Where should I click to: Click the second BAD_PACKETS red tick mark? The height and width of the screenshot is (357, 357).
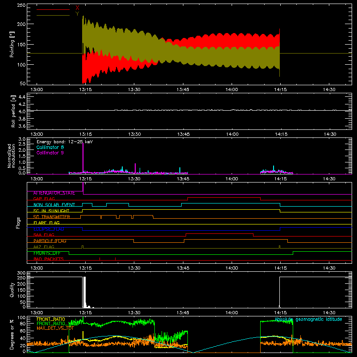click(x=115, y=259)
